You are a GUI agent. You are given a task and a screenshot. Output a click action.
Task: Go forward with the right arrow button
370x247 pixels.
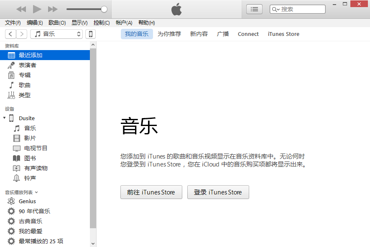tap(22, 34)
